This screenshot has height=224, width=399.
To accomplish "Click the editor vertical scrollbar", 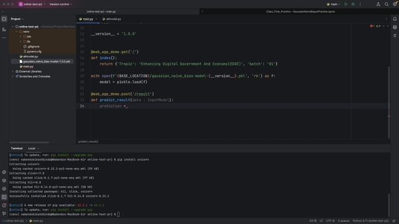I will [x=389, y=102].
